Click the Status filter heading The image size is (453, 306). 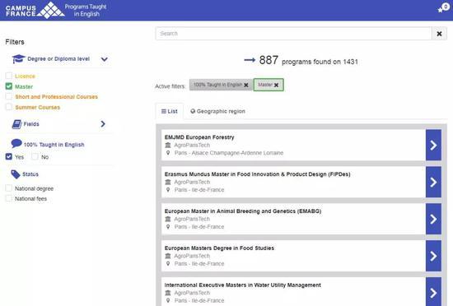pos(30,174)
